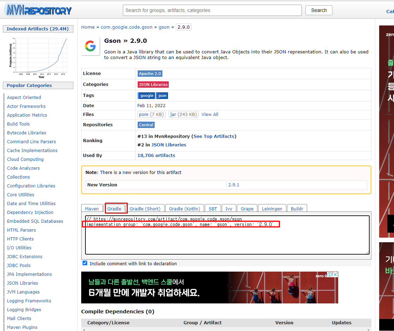Open Application Metrics category
Image resolution: width=394 pixels, height=331 pixels.
(27, 115)
